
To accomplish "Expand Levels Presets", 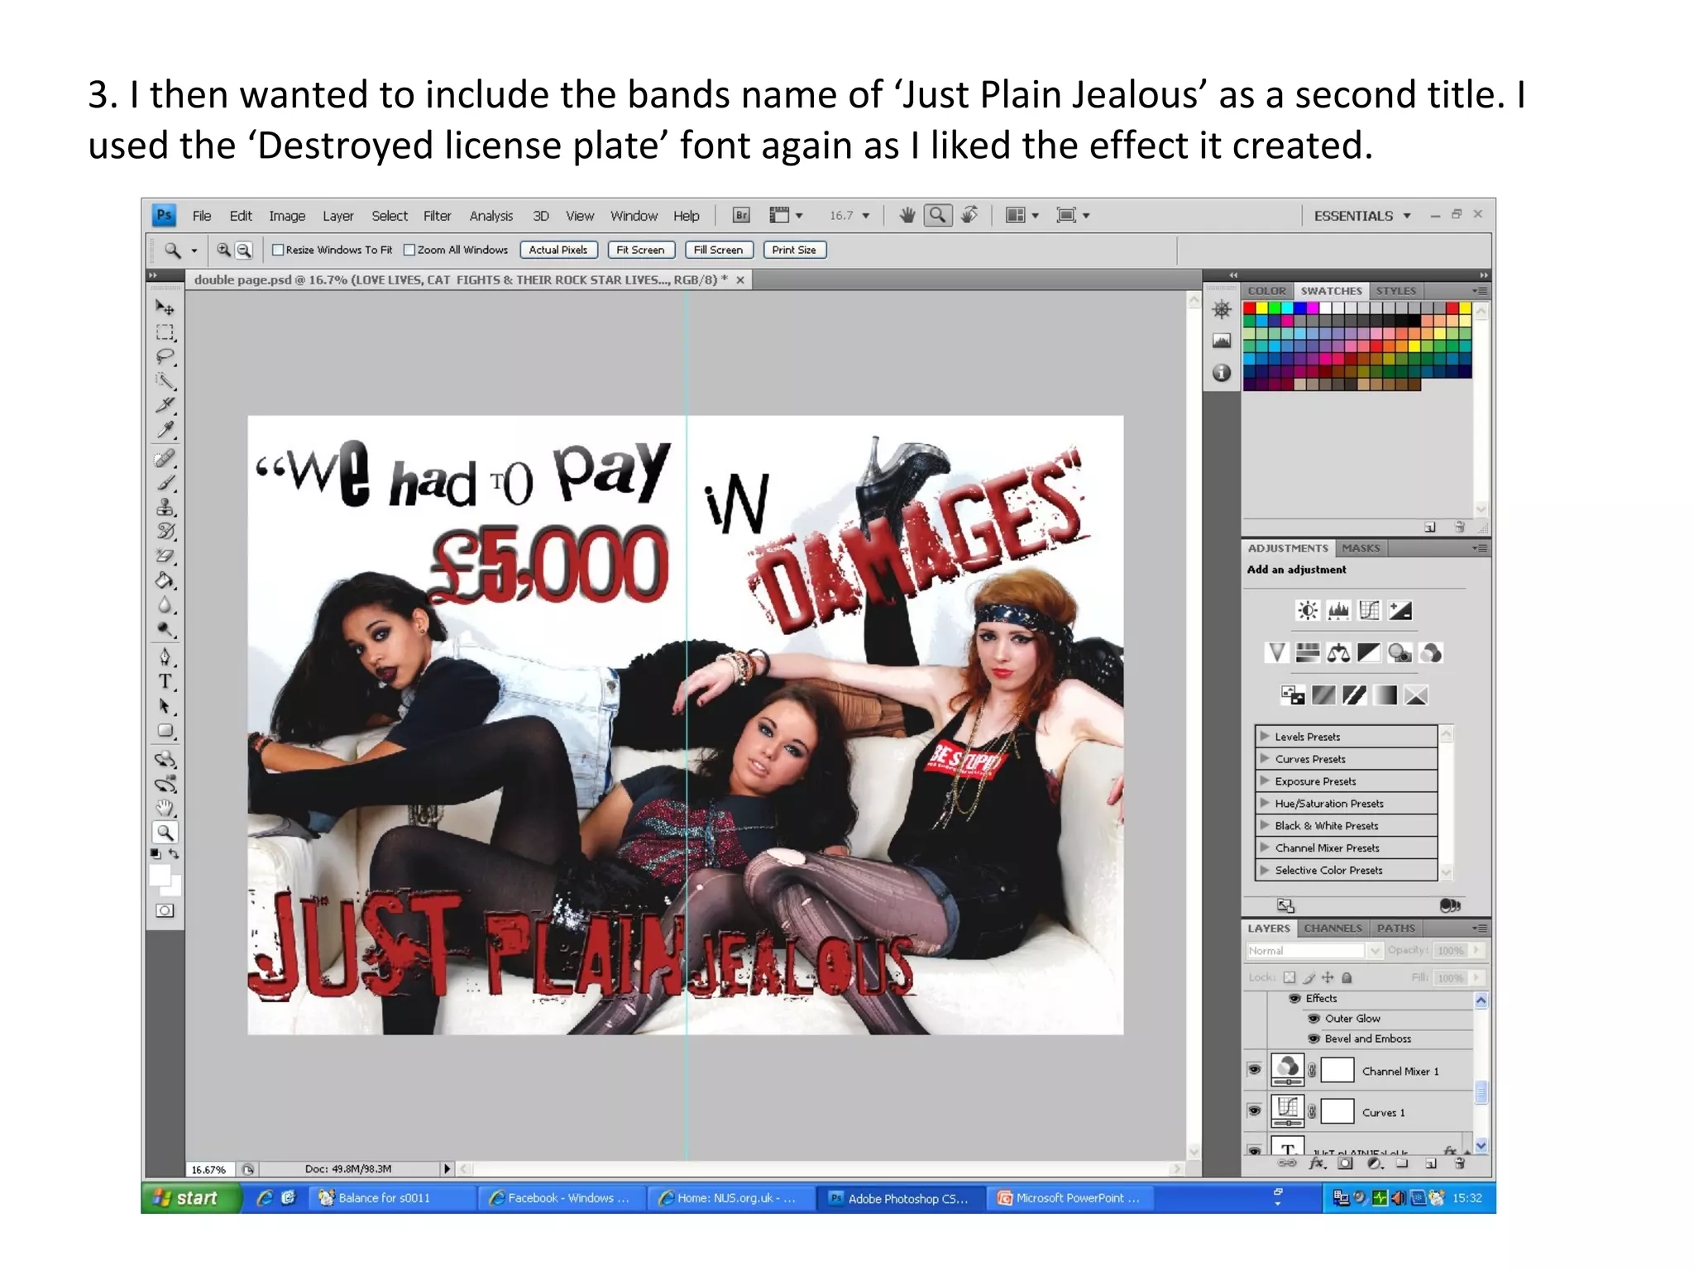I will tap(1264, 736).
